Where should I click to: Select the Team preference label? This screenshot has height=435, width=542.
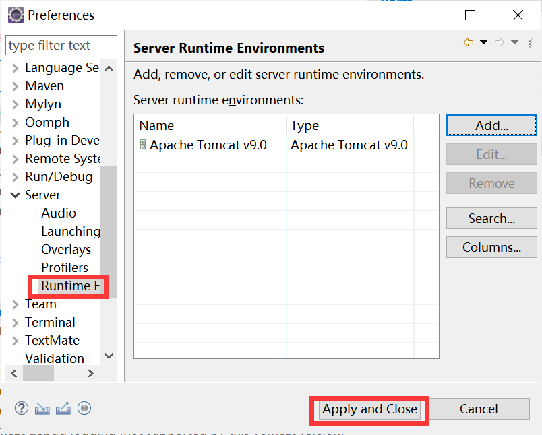tap(40, 304)
